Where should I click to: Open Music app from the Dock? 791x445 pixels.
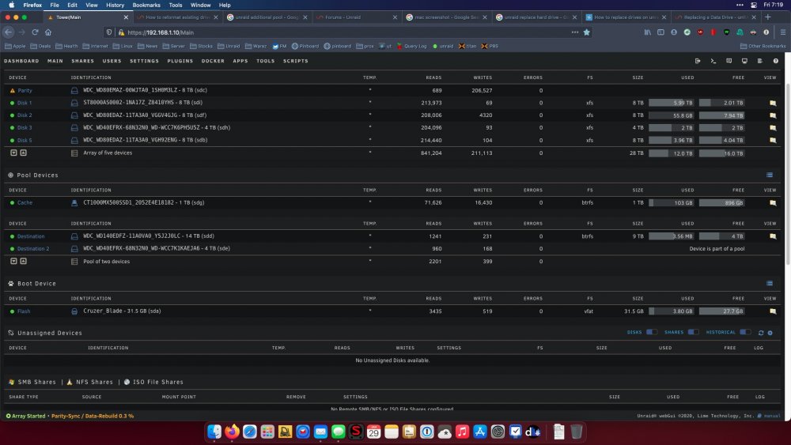pyautogui.click(x=462, y=432)
